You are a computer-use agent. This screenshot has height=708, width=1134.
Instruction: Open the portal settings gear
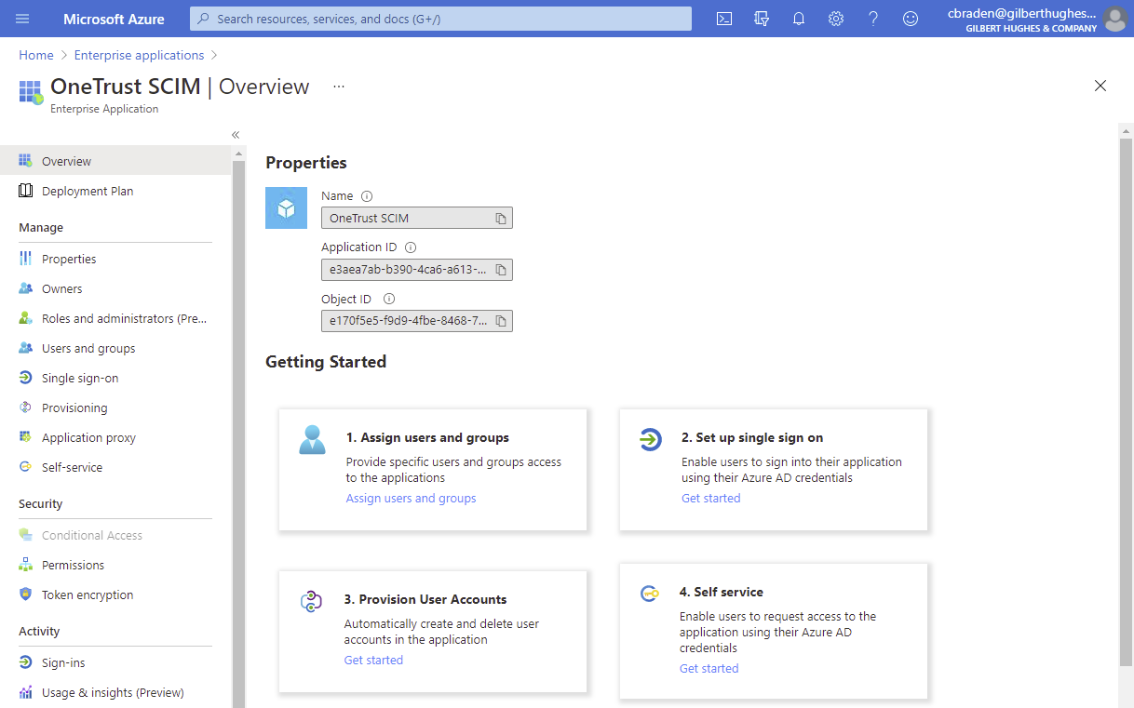[x=835, y=19]
